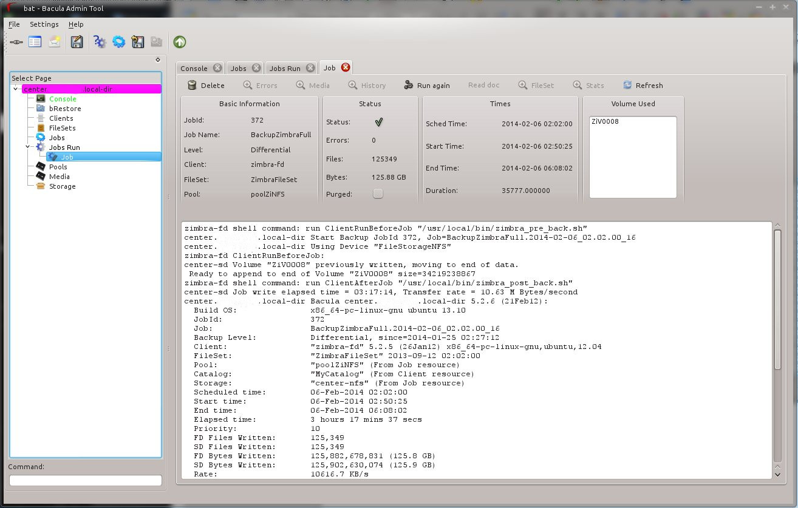The height and width of the screenshot is (508, 798).
Task: Click the Client value zimbra-fd
Action: click(267, 164)
